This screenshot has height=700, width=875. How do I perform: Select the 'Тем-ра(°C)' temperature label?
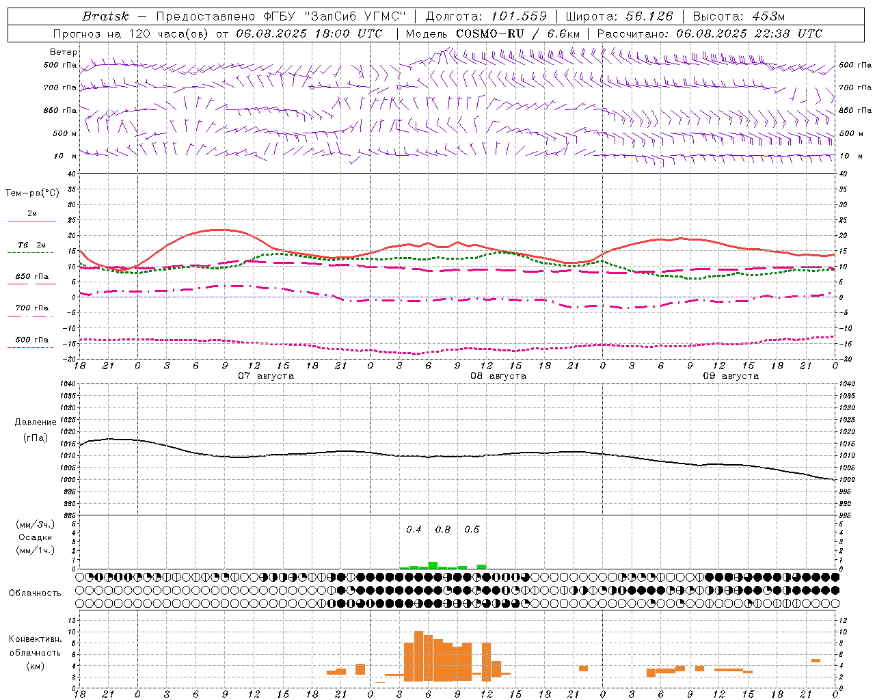(32, 193)
